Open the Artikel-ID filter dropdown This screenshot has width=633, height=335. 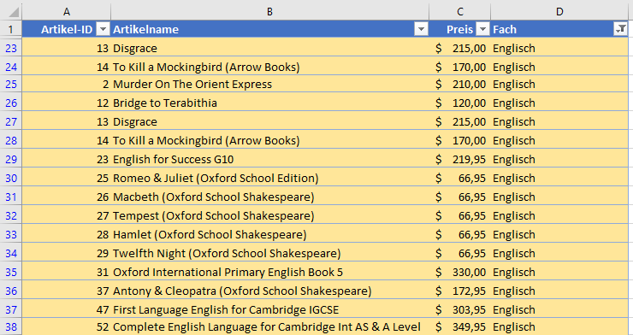(104, 29)
